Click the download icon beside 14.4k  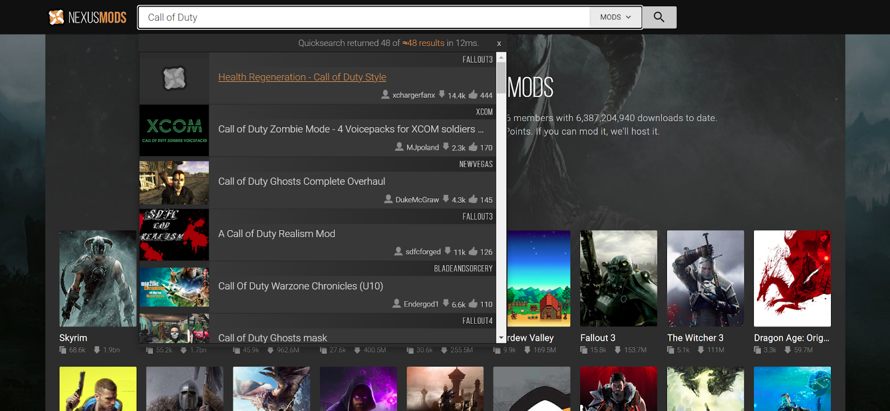point(442,94)
